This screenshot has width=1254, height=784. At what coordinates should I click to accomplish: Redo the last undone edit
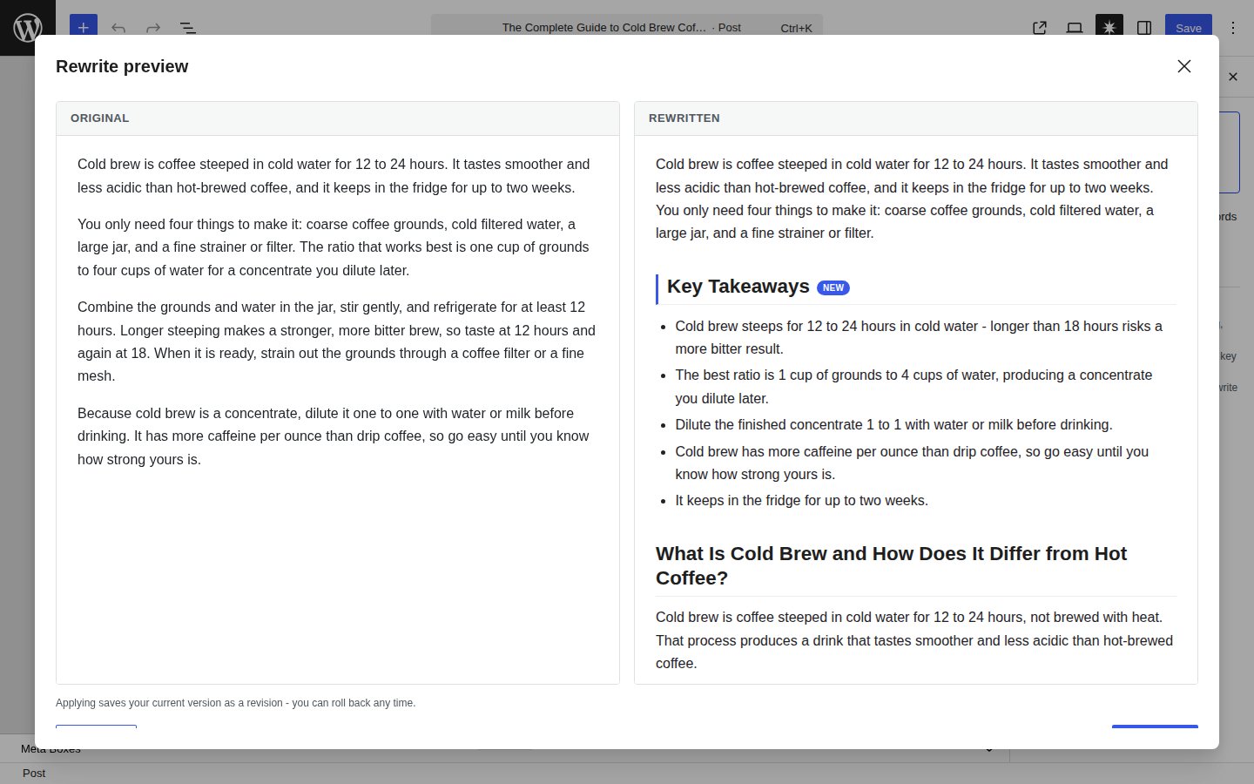tap(153, 28)
